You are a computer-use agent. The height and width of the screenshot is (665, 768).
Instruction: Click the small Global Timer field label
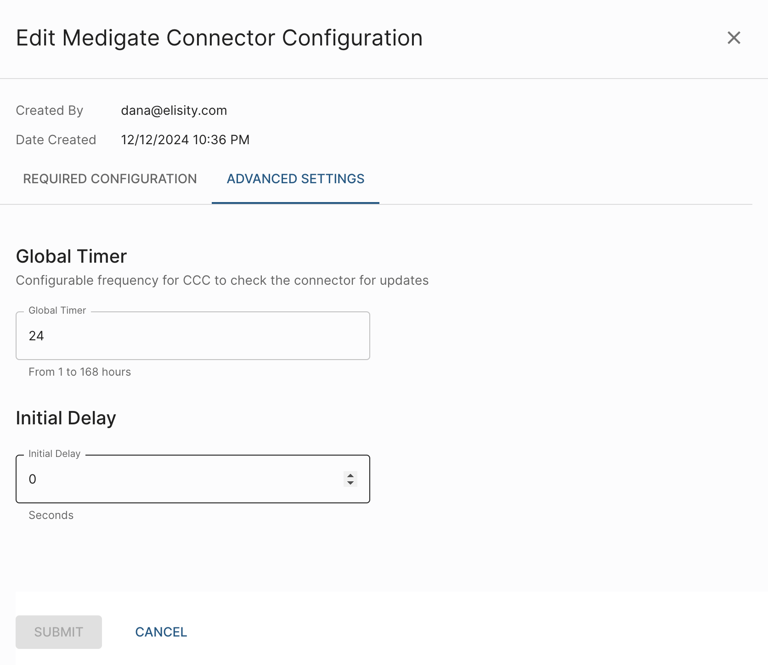57,310
